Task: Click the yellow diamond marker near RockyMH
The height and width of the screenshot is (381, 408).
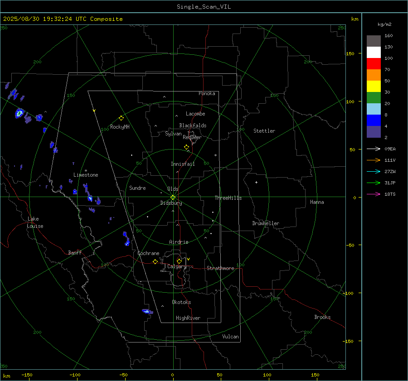Action: pos(121,118)
